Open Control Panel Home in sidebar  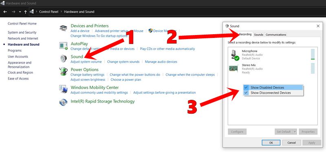pyautogui.click(x=22, y=24)
